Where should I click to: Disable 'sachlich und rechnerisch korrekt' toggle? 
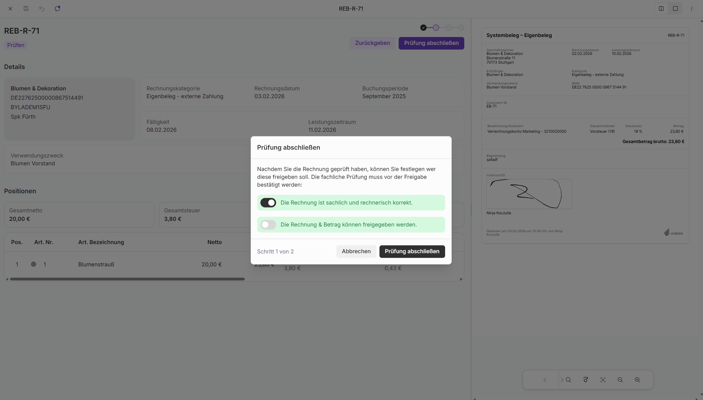click(268, 203)
